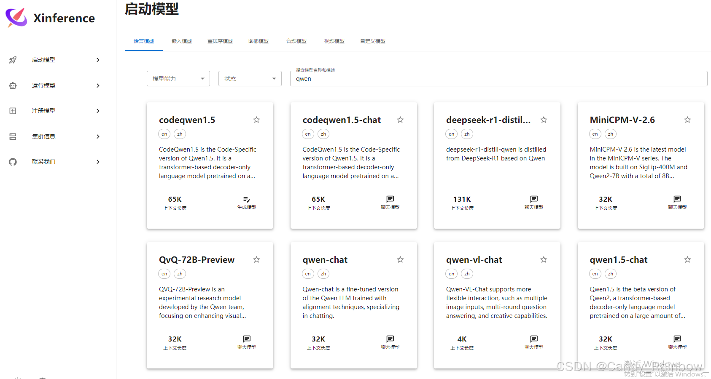Expand 联系我们 sidebar chevron
This screenshot has height=379, width=711.
click(98, 162)
